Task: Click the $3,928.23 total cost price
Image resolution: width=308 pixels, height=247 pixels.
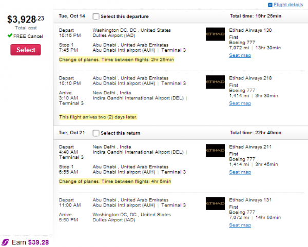Action: 26,19
